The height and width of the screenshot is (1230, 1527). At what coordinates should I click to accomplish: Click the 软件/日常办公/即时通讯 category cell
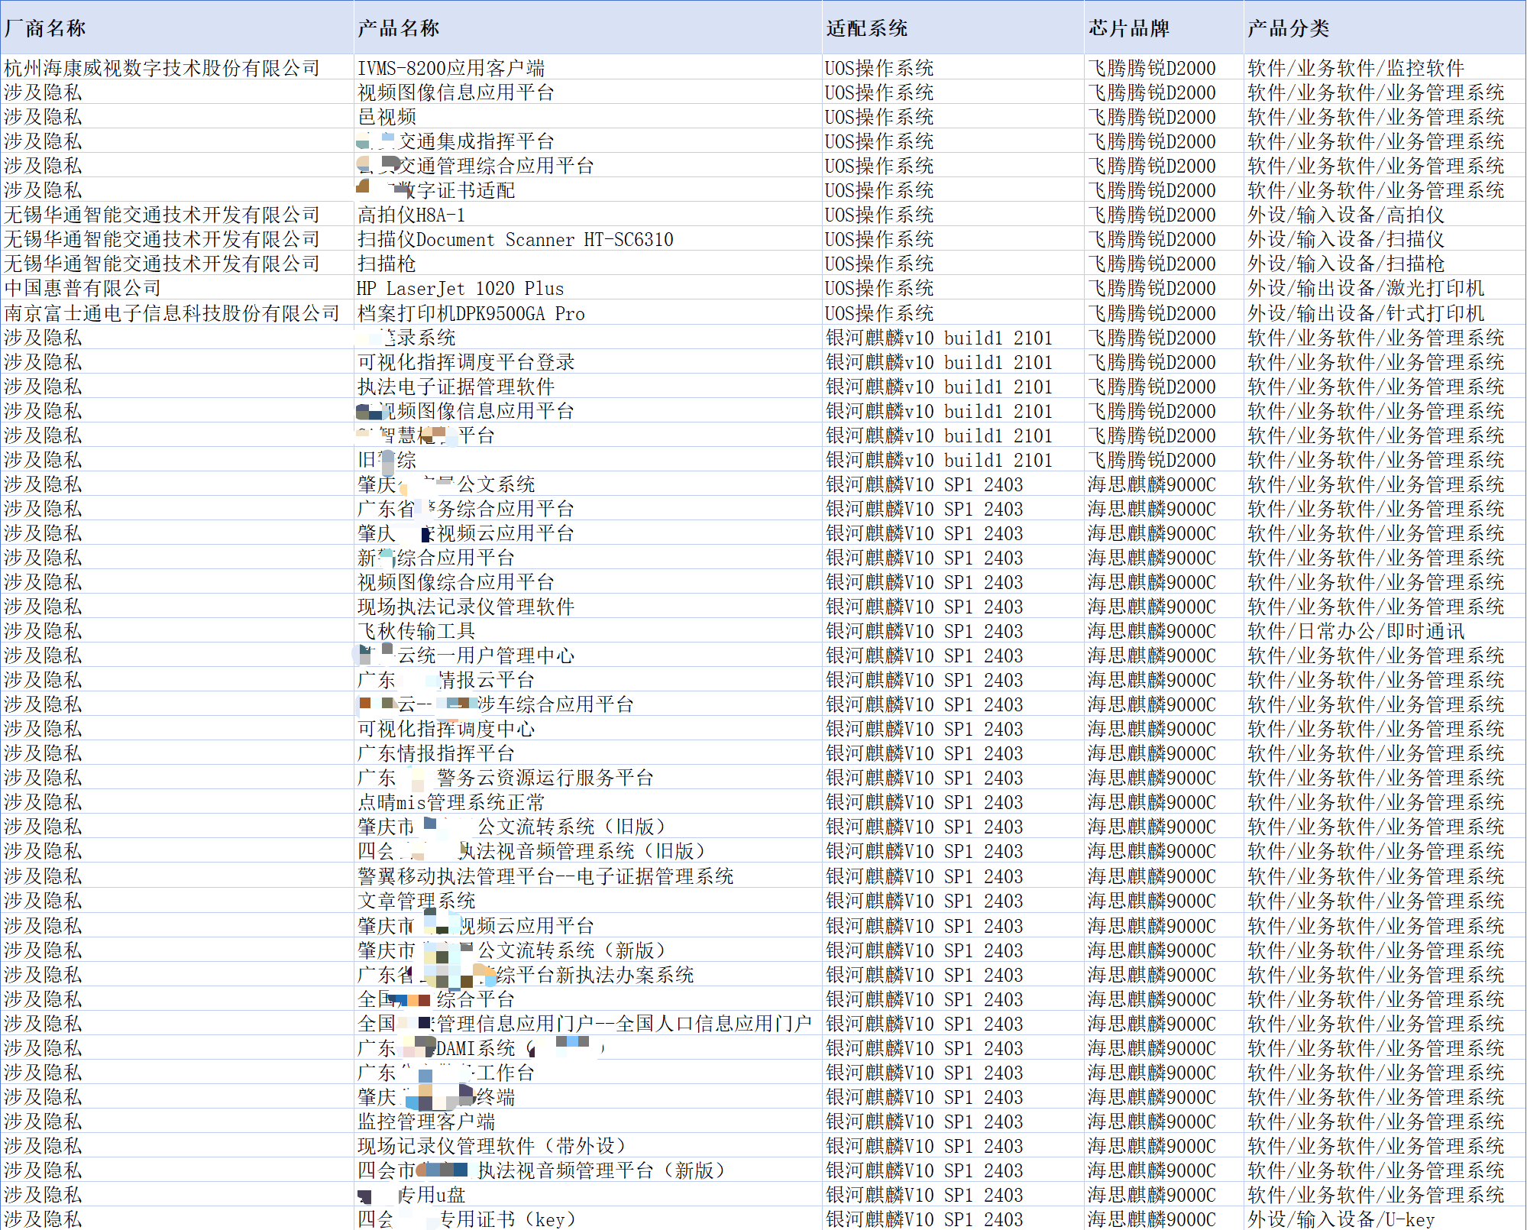(x=1356, y=631)
